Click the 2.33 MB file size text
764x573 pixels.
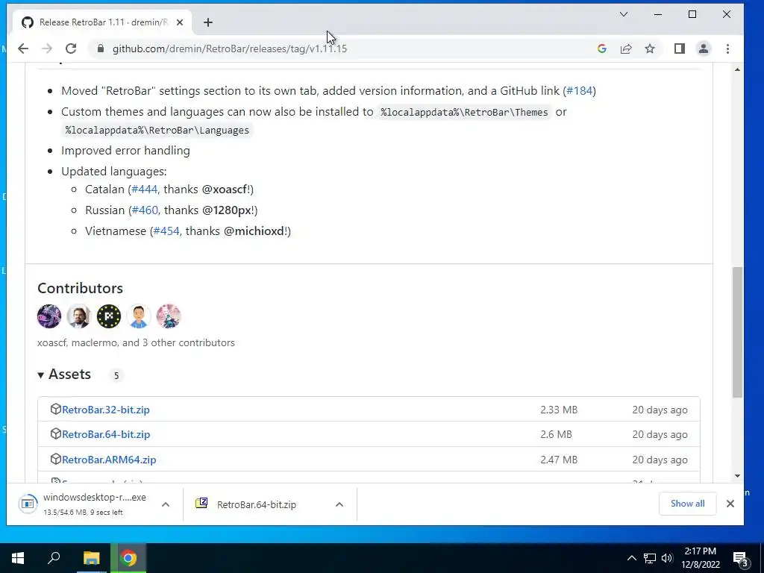point(558,410)
